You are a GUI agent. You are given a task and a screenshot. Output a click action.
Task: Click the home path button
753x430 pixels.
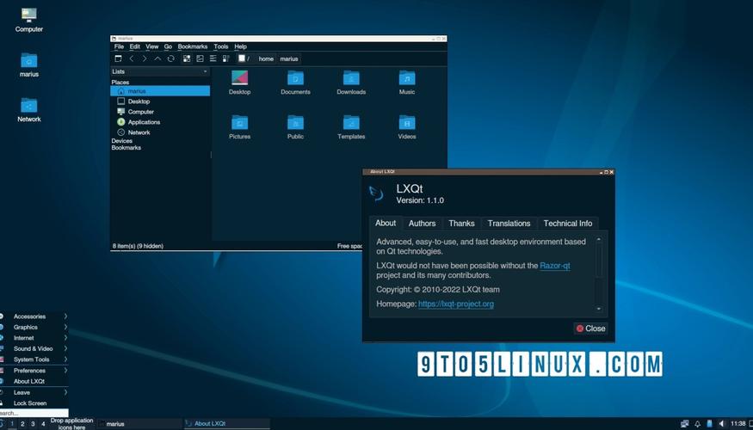pos(266,58)
